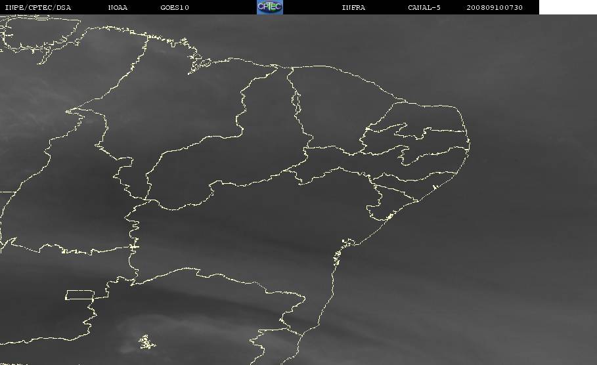Click the GOES10 satellite label
The width and height of the screenshot is (597, 365).
(x=175, y=8)
